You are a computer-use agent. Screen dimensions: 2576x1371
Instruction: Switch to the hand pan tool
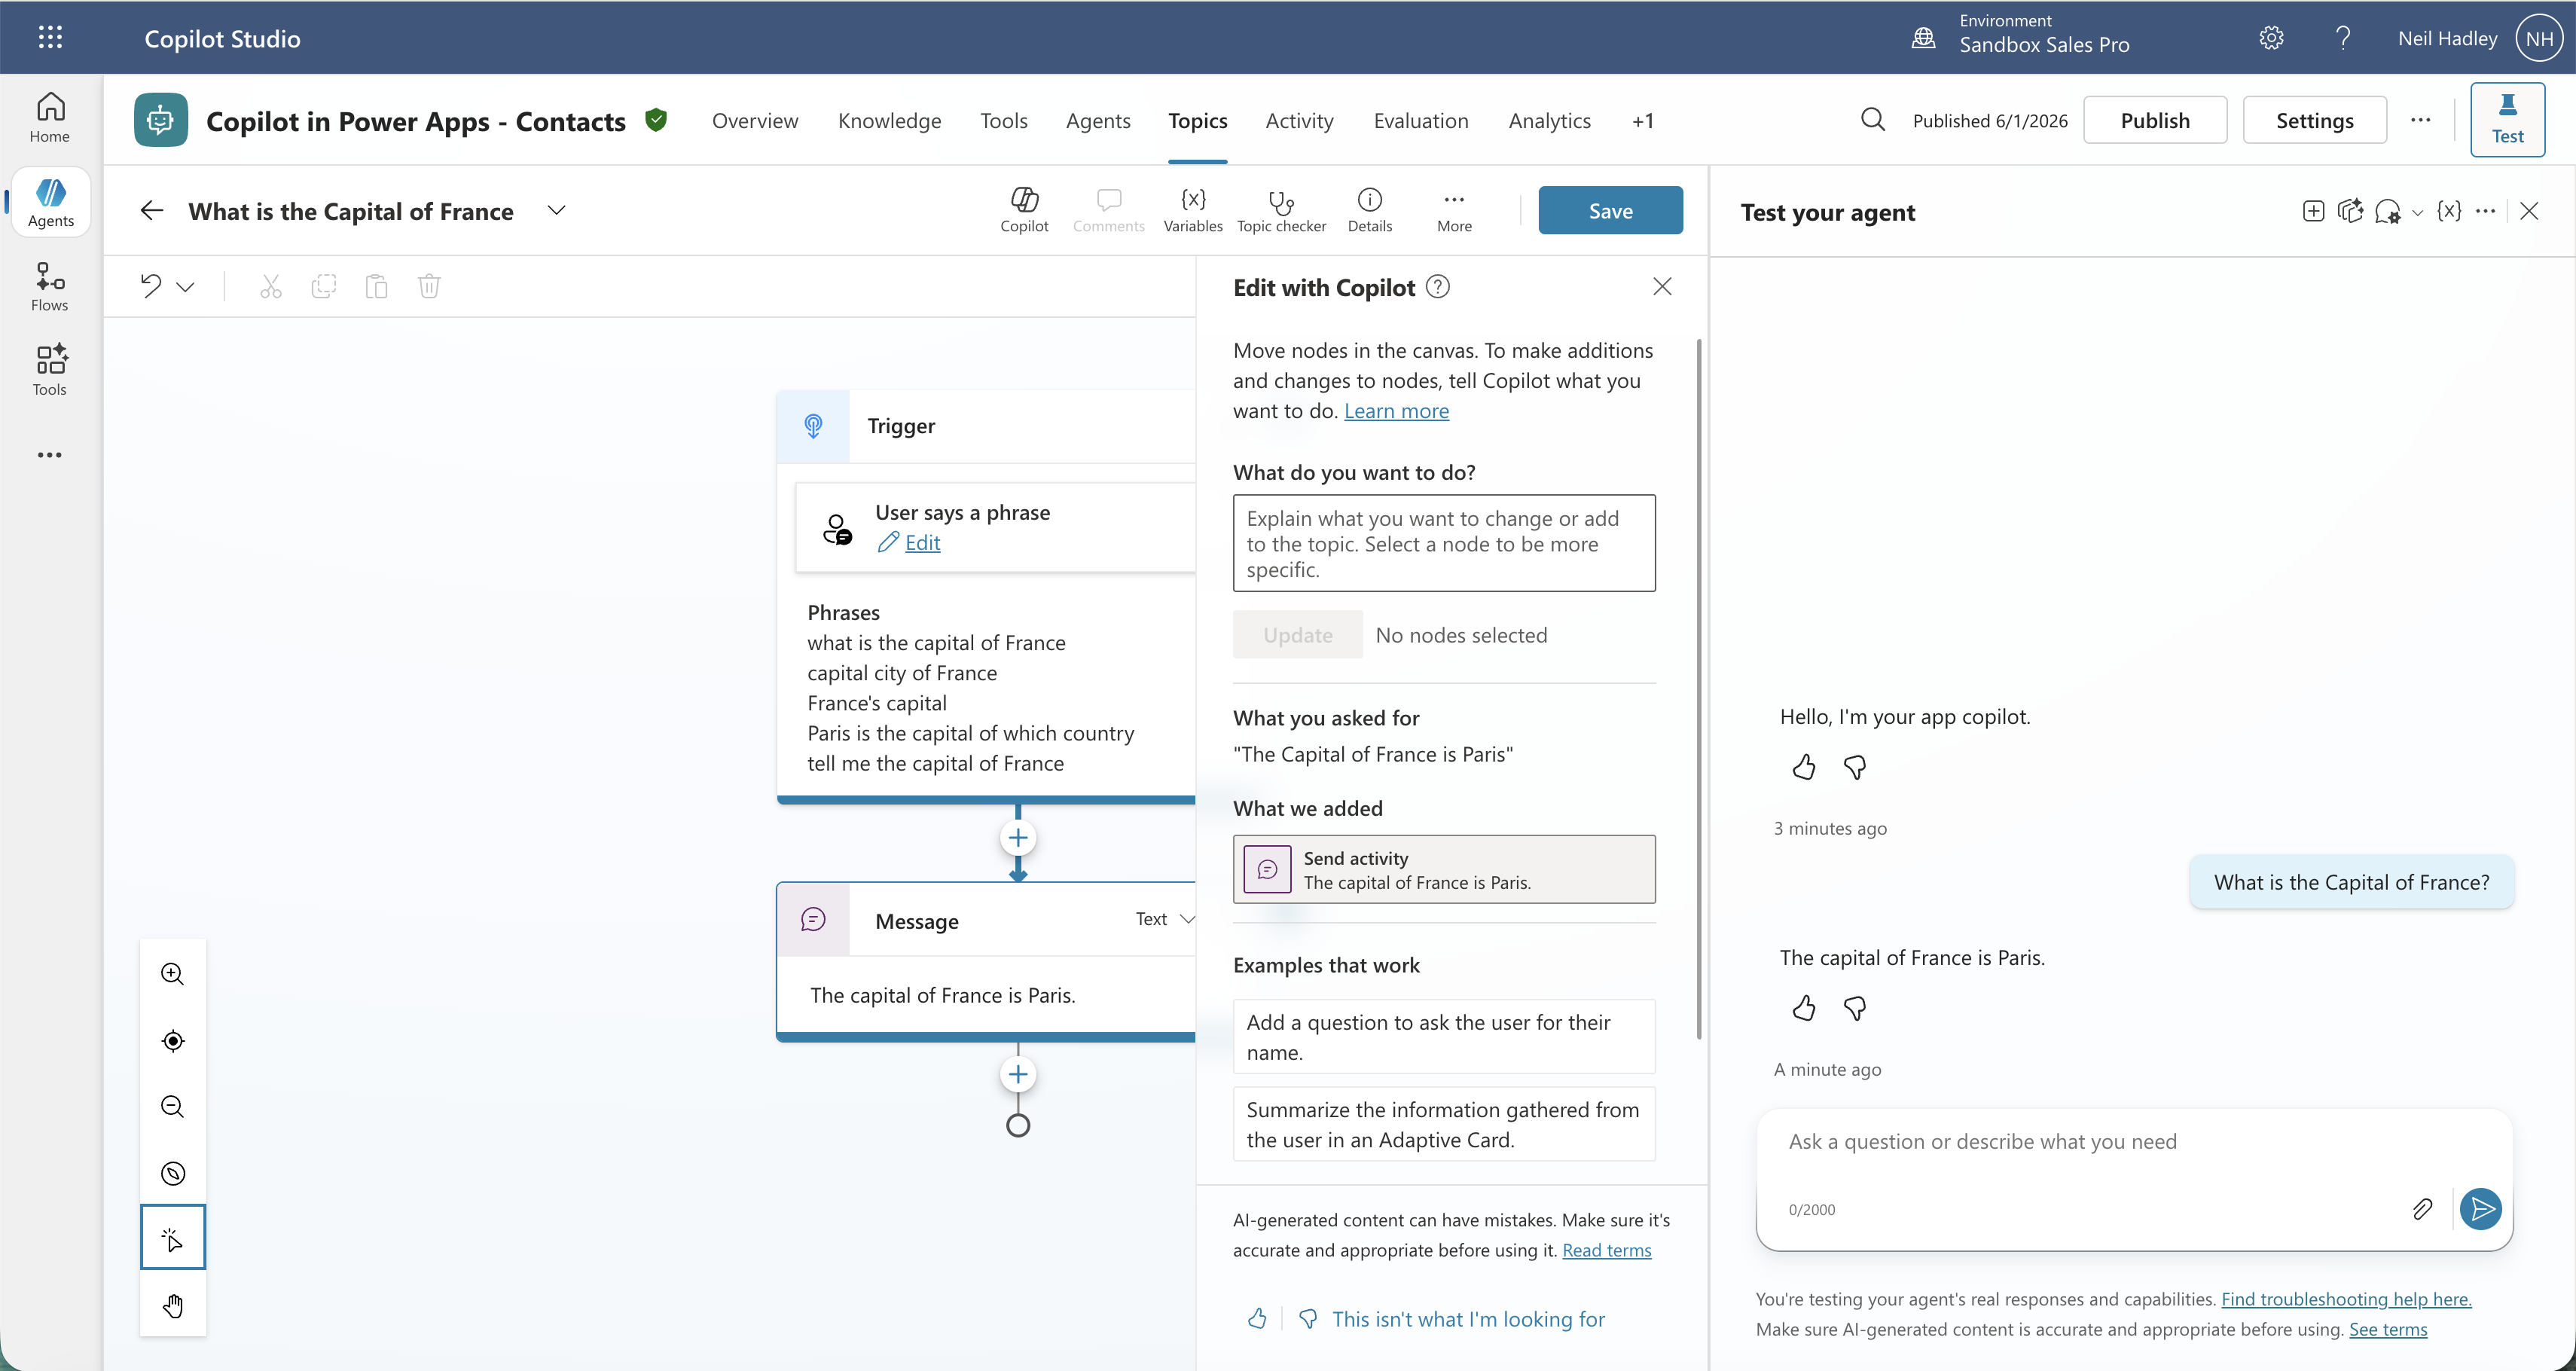[x=173, y=1305]
